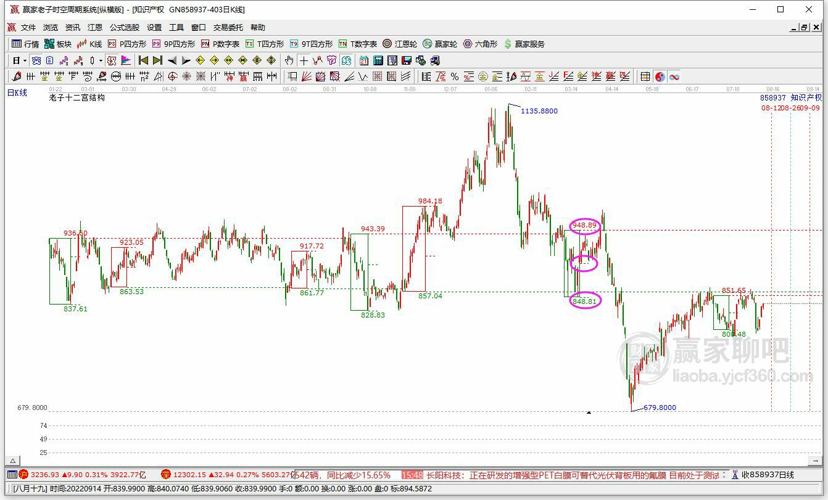
Task: Click the 12302.15 index quote
Action: tap(189, 475)
